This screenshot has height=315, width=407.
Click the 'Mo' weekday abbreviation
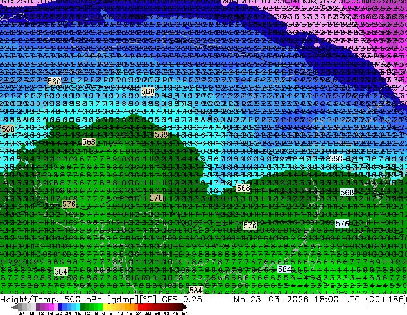pos(239,299)
